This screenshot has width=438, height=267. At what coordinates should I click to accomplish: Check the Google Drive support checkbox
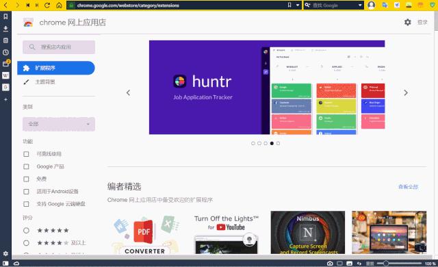tap(26, 204)
